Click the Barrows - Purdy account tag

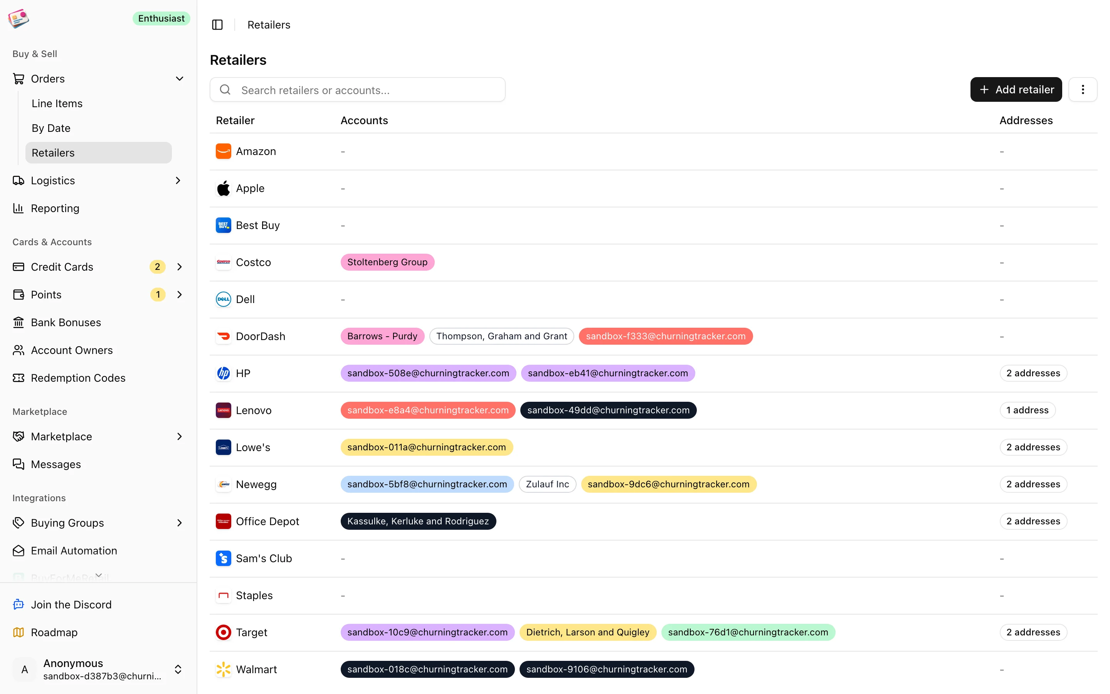[382, 336]
